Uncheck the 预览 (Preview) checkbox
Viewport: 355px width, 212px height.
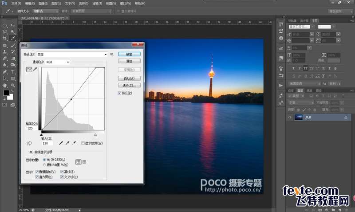point(119,93)
